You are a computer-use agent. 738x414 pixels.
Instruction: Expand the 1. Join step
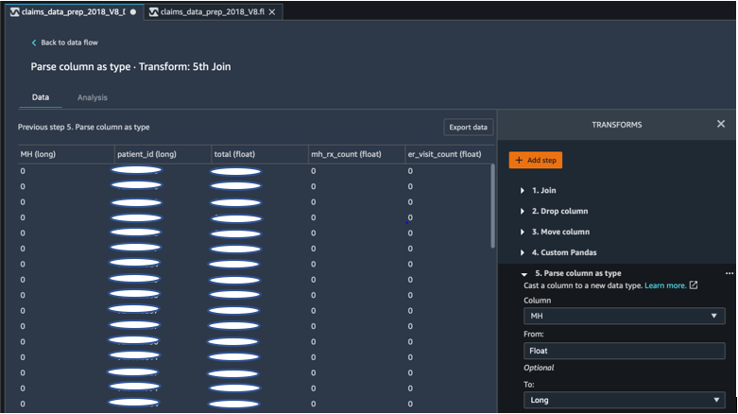(523, 190)
